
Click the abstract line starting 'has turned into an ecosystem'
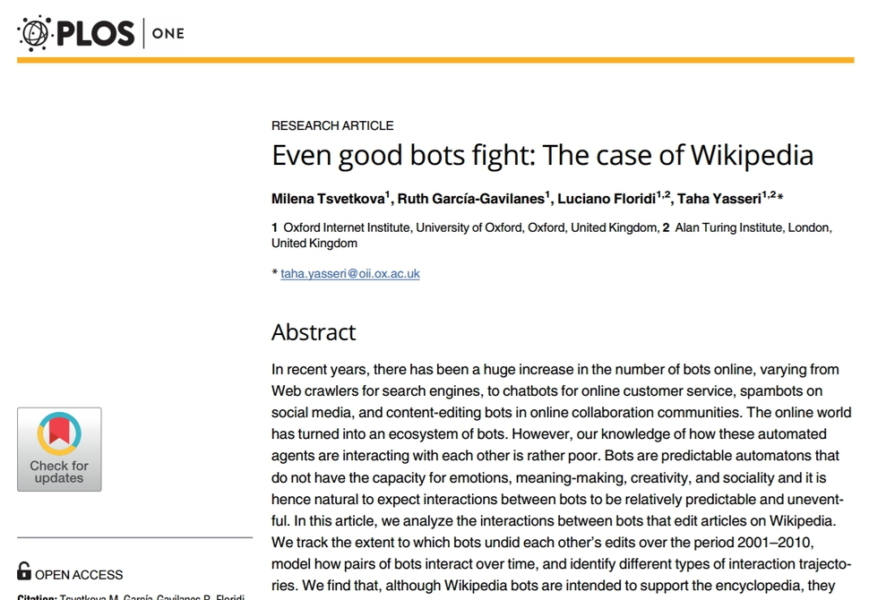(x=549, y=434)
